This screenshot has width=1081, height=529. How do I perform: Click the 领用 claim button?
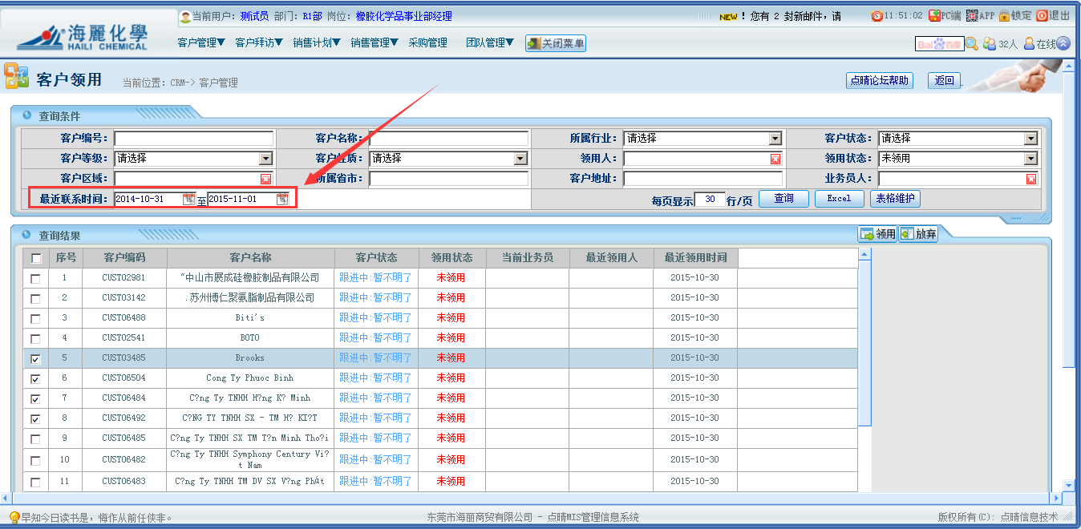[x=877, y=234]
